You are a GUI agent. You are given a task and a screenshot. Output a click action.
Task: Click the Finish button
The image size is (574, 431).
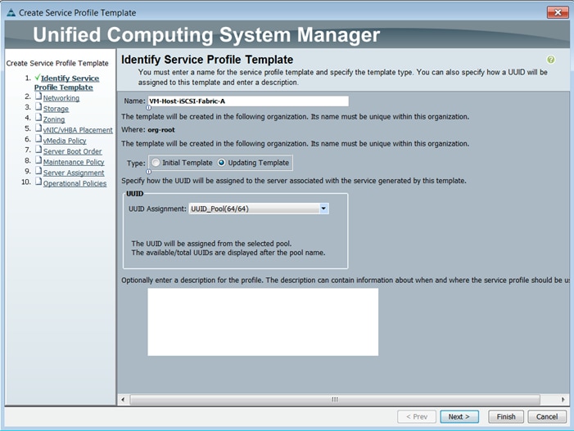506,417
